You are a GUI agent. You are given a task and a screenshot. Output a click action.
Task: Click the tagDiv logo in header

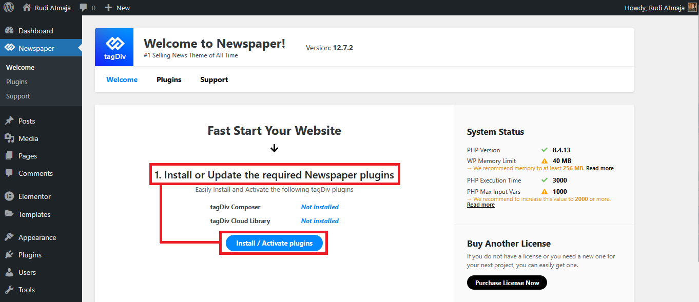(x=114, y=47)
